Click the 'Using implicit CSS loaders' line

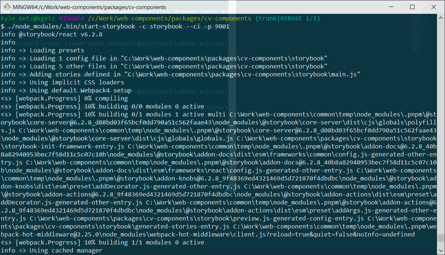62,82
